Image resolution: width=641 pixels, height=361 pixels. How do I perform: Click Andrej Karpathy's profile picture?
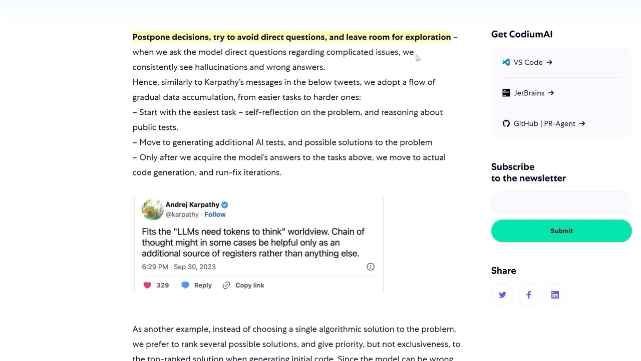pos(153,210)
